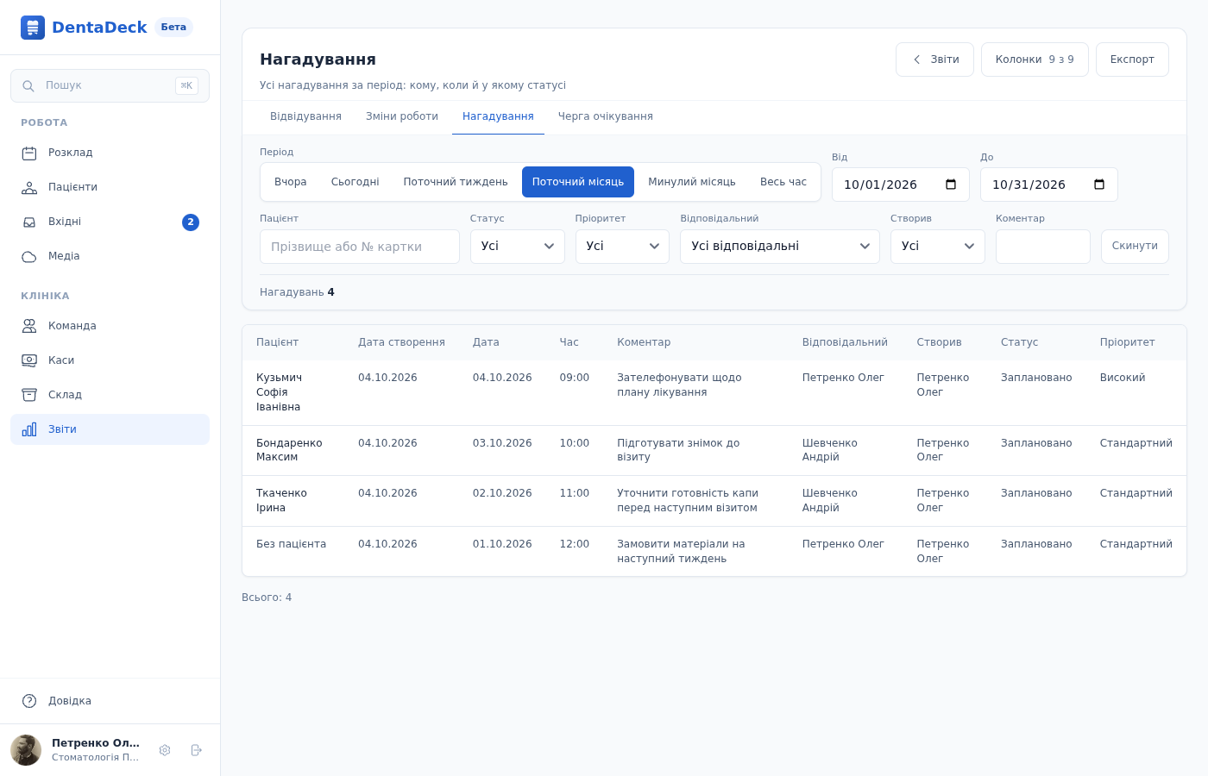
Task: Click the Пацієнти people icon
Action: tap(29, 188)
